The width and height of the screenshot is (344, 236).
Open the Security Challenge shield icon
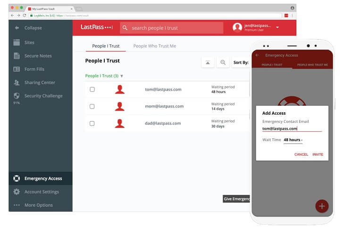coord(17,96)
